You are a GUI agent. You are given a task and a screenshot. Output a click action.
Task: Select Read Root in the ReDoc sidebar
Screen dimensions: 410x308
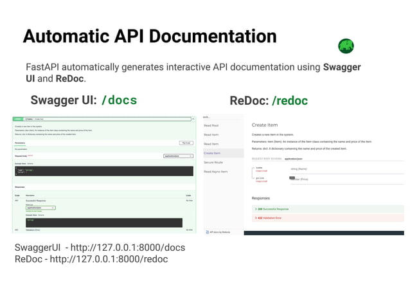(x=211, y=125)
